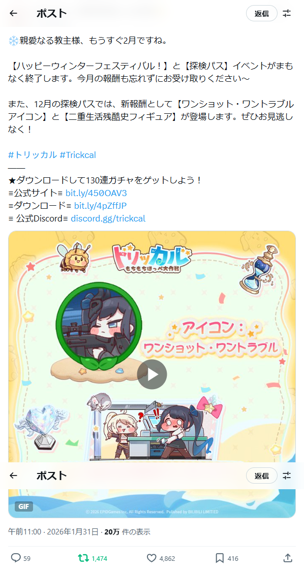The height and width of the screenshot is (570, 304).
Task: Go back using the top arrow
Action: click(13, 13)
